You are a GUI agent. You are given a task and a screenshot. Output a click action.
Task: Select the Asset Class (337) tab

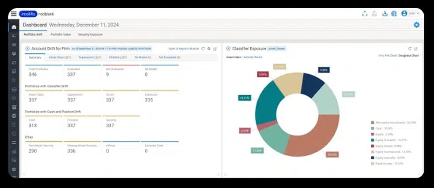click(x=60, y=57)
